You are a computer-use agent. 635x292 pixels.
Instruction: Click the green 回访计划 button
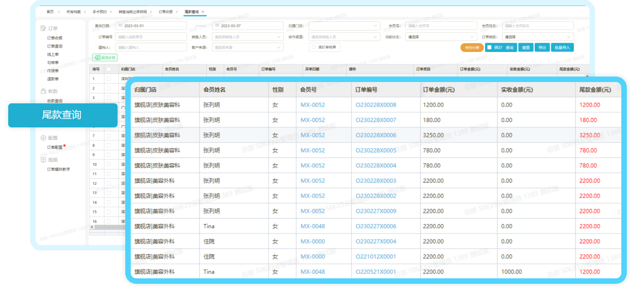pos(105,58)
